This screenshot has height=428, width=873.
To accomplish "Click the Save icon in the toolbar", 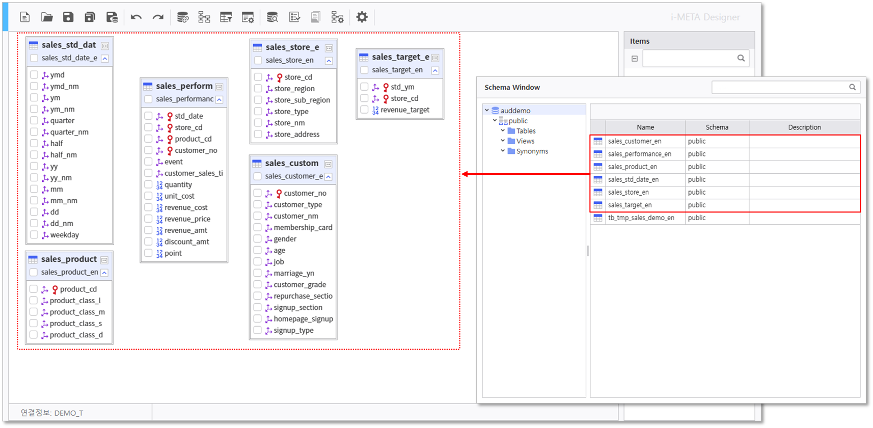I will pyautogui.click(x=68, y=17).
